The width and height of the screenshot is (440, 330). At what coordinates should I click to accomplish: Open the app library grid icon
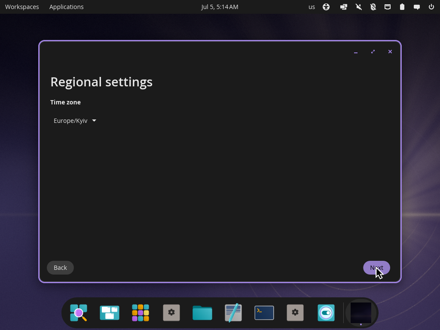point(141,313)
